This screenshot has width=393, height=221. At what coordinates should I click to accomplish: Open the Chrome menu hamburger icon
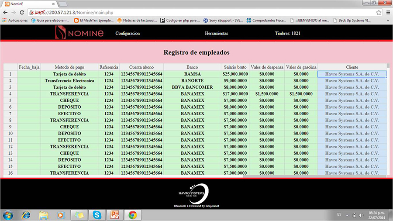click(x=387, y=12)
